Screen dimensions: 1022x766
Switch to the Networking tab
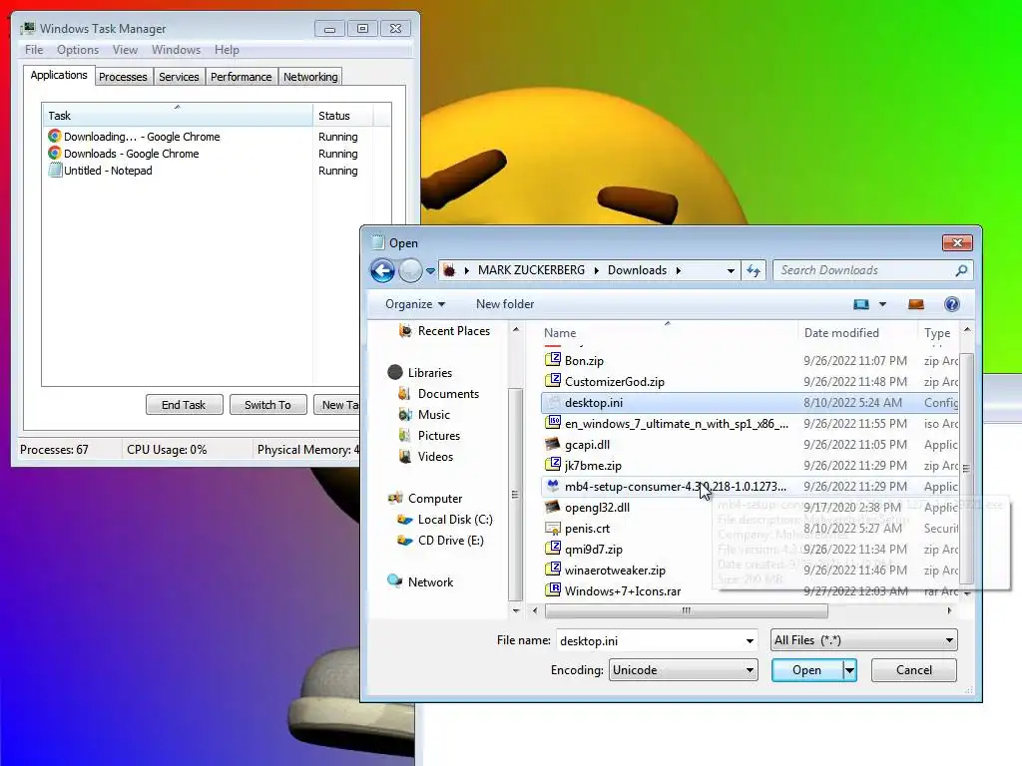coord(310,77)
